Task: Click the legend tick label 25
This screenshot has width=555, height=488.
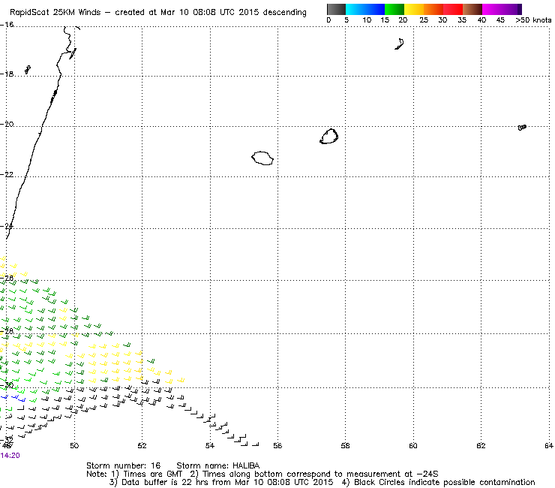Action: tap(424, 20)
